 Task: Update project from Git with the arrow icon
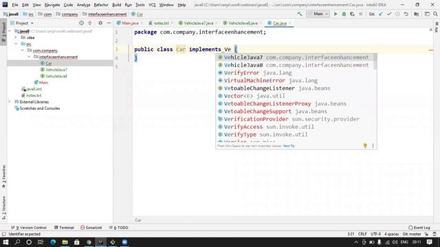tap(380, 14)
